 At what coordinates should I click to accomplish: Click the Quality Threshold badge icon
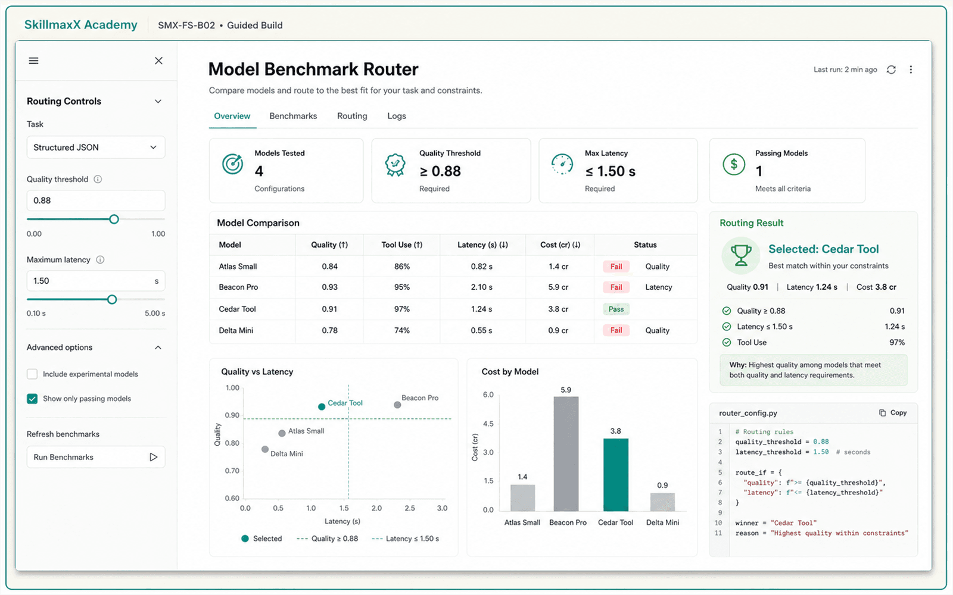coord(395,165)
